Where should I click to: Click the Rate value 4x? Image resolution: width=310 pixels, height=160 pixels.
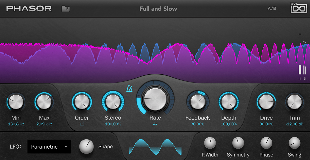(155, 124)
